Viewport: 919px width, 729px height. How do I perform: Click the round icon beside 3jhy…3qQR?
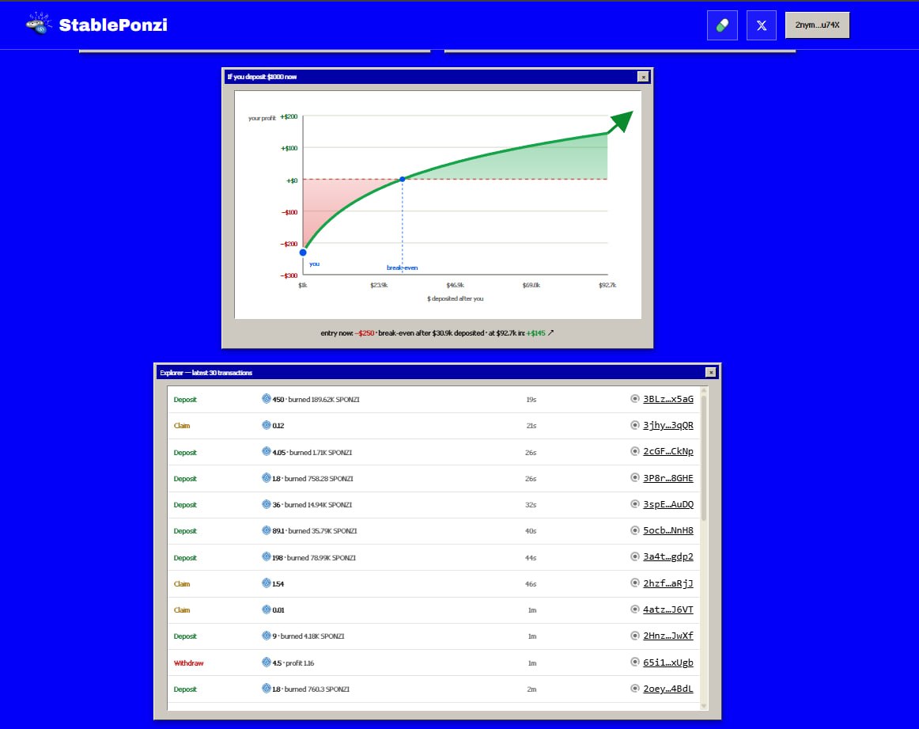[635, 425]
